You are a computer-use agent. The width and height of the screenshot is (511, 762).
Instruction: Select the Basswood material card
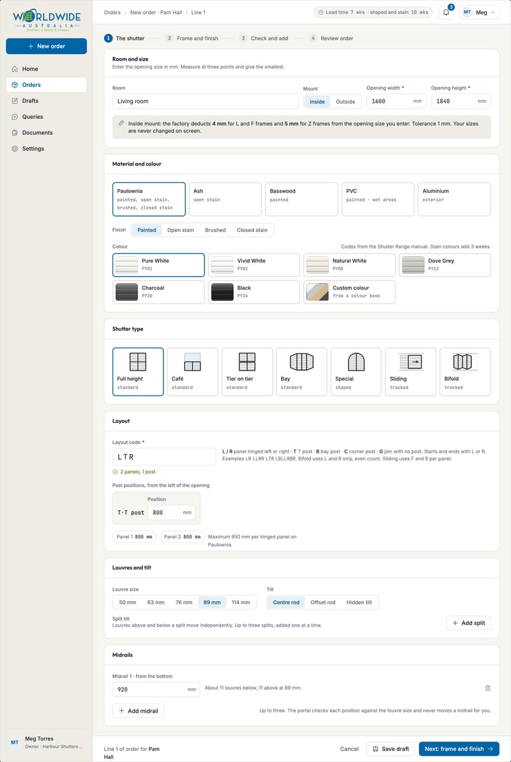301,199
